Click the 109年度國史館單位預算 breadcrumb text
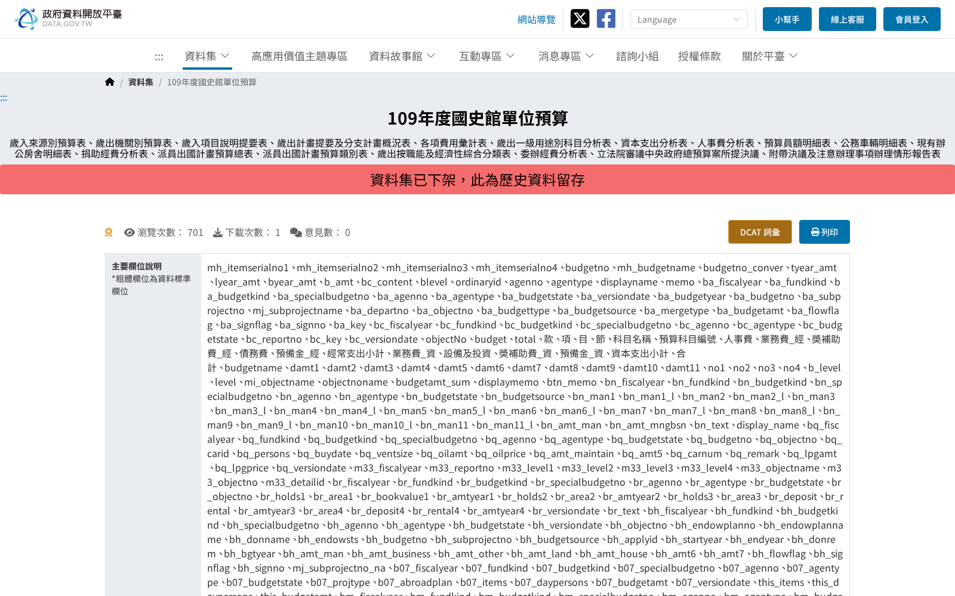The width and height of the screenshot is (955, 596). [212, 82]
